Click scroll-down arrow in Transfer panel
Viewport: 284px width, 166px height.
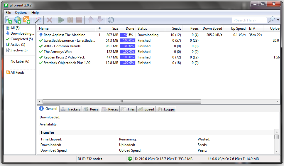click(277, 151)
